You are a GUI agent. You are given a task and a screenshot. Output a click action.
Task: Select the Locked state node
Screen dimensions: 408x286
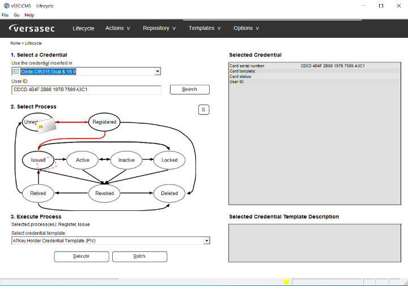pyautogui.click(x=169, y=160)
